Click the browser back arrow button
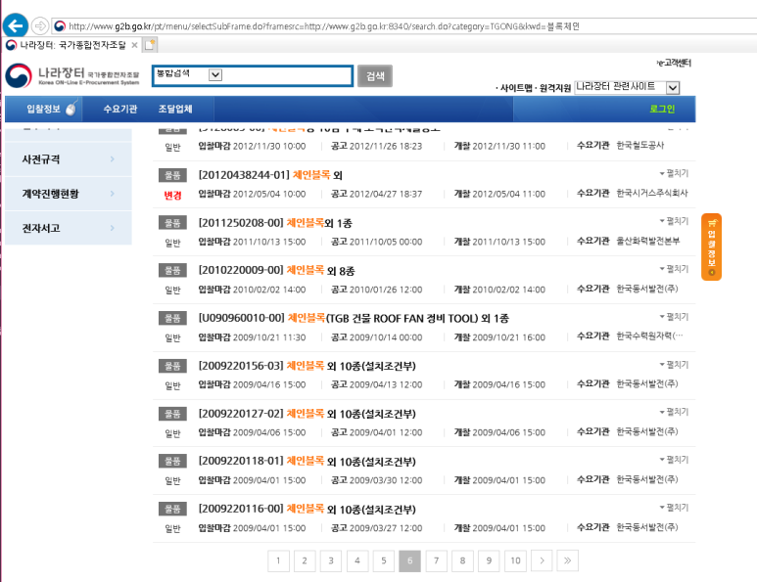The image size is (757, 582). (15, 25)
